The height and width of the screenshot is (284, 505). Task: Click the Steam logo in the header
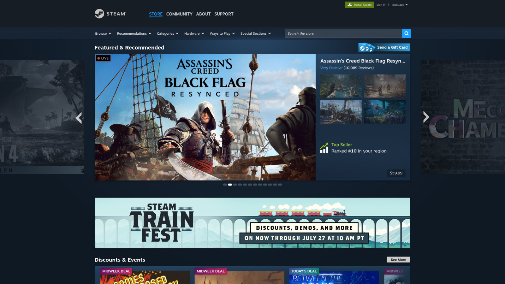coord(110,14)
